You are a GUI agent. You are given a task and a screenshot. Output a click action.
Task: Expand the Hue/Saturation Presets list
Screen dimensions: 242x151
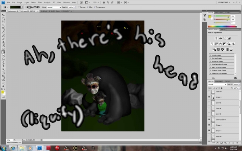[x=211, y=64]
